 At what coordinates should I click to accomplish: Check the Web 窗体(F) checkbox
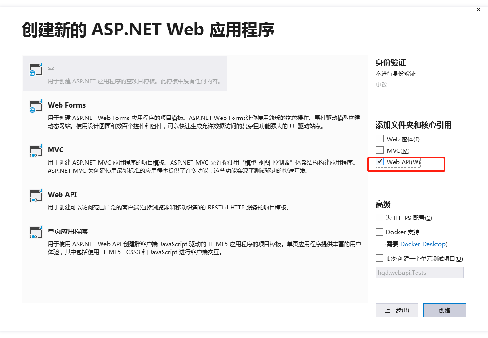point(380,139)
